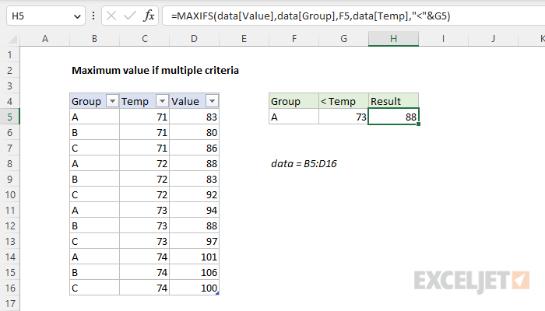Click the Value cell showing 94
Image resolution: width=545 pixels, height=311 pixels.
click(195, 211)
